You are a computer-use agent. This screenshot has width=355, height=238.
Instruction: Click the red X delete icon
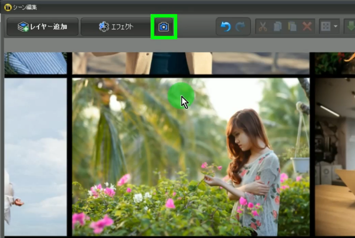click(x=307, y=27)
